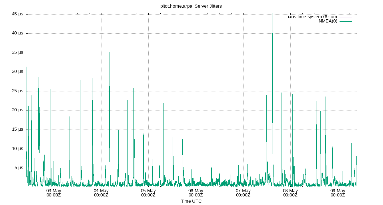Click the '5 µs' y-axis label
Viewport: 383px width, 205px height.
click(19, 168)
